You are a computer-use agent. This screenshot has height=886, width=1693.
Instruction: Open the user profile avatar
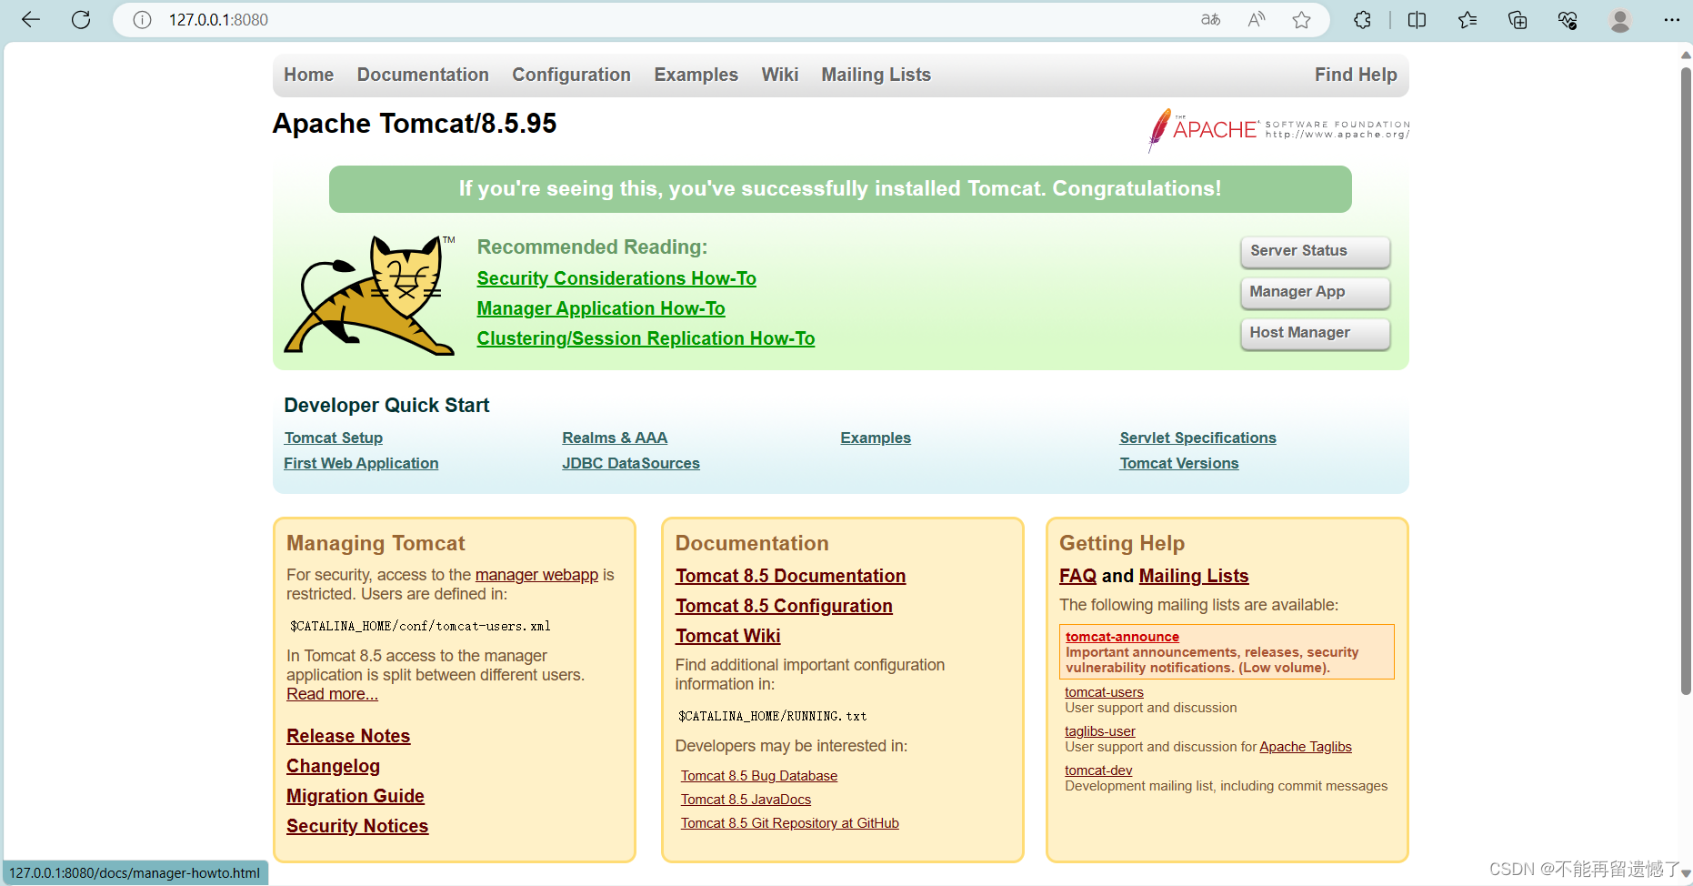pyautogui.click(x=1619, y=20)
